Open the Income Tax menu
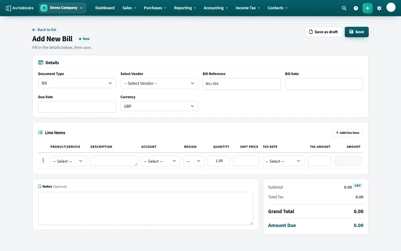This screenshot has height=251, width=401. (x=248, y=8)
